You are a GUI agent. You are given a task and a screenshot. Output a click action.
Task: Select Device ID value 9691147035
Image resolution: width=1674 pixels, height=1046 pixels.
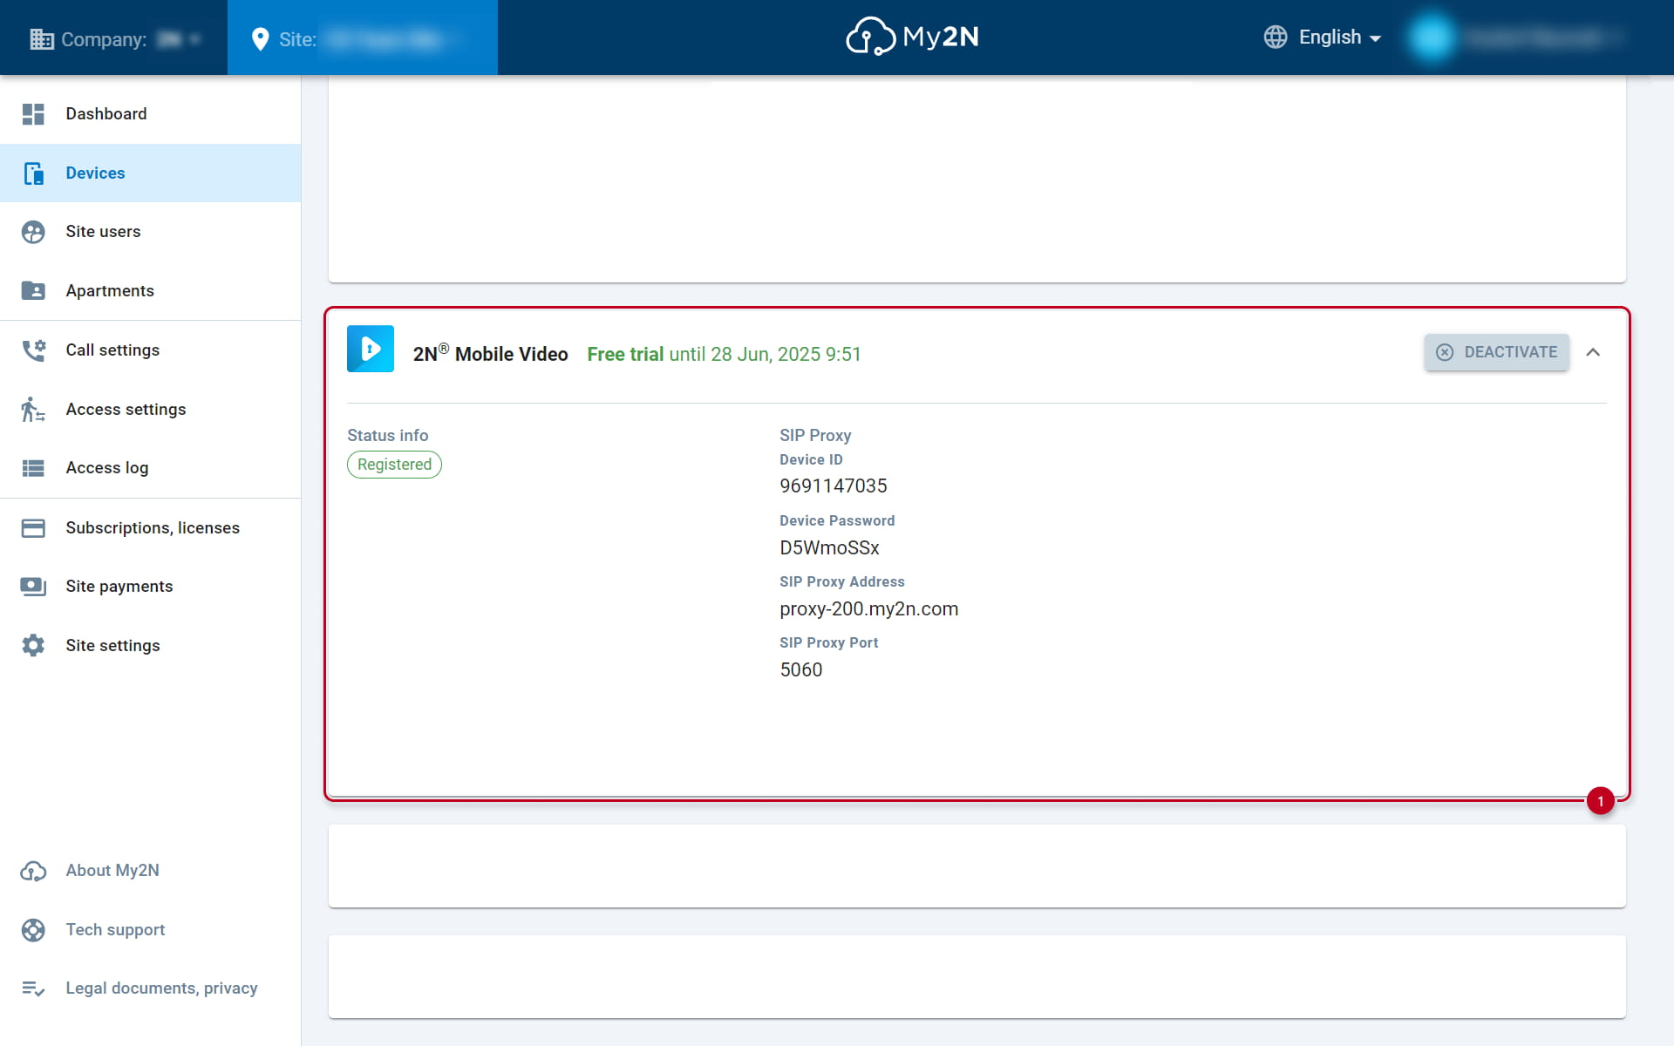tap(834, 486)
